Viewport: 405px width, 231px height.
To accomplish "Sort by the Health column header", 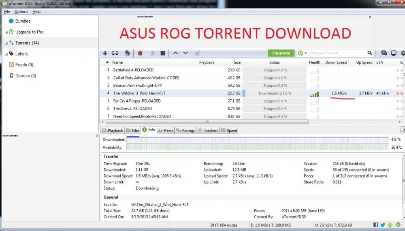I will click(314, 62).
